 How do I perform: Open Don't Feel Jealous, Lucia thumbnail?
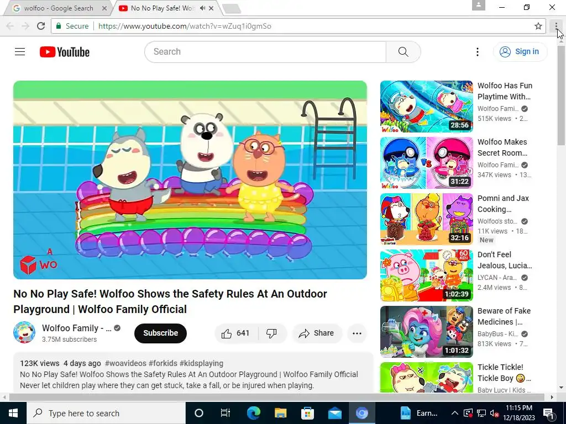click(426, 275)
